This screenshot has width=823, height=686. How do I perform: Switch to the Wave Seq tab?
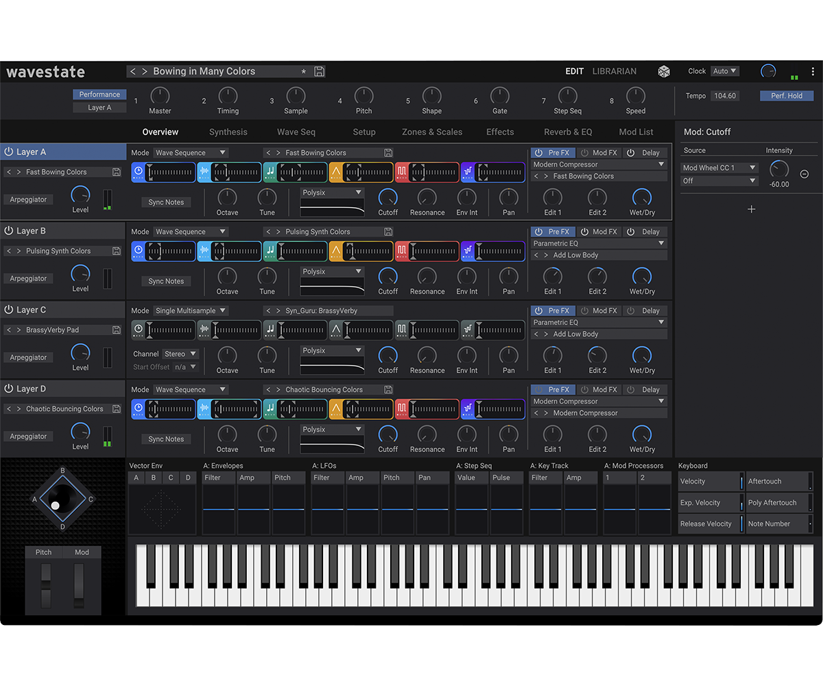pos(296,132)
